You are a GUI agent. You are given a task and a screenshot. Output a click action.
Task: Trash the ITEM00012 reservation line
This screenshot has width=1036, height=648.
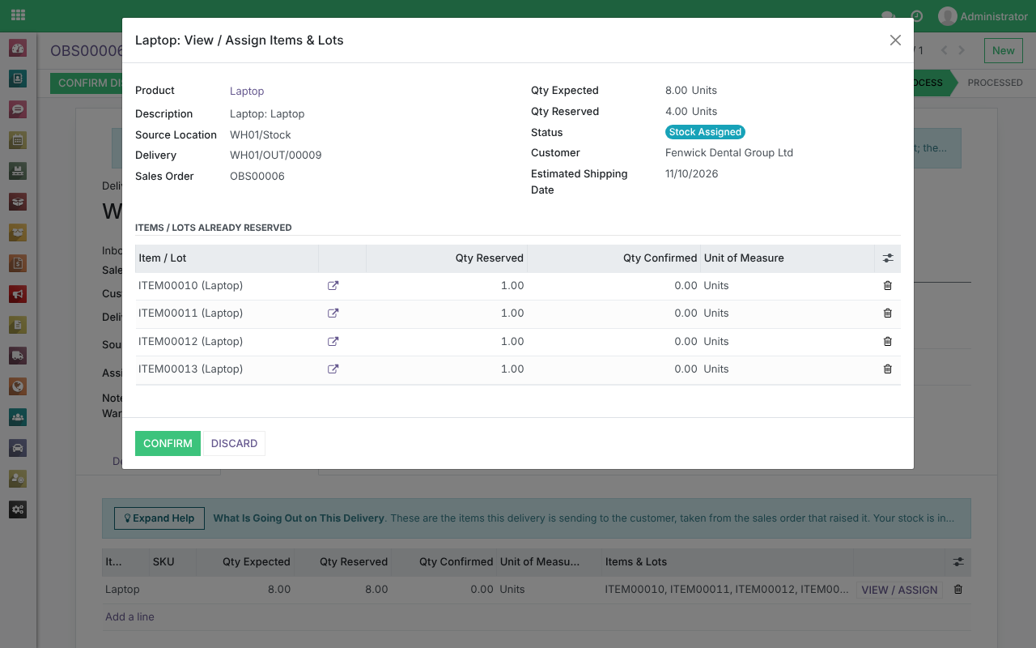pyautogui.click(x=888, y=342)
